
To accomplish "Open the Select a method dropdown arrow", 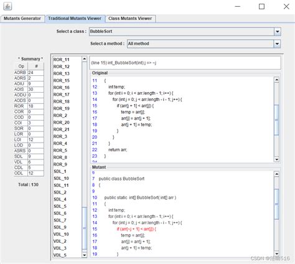I will [x=277, y=44].
